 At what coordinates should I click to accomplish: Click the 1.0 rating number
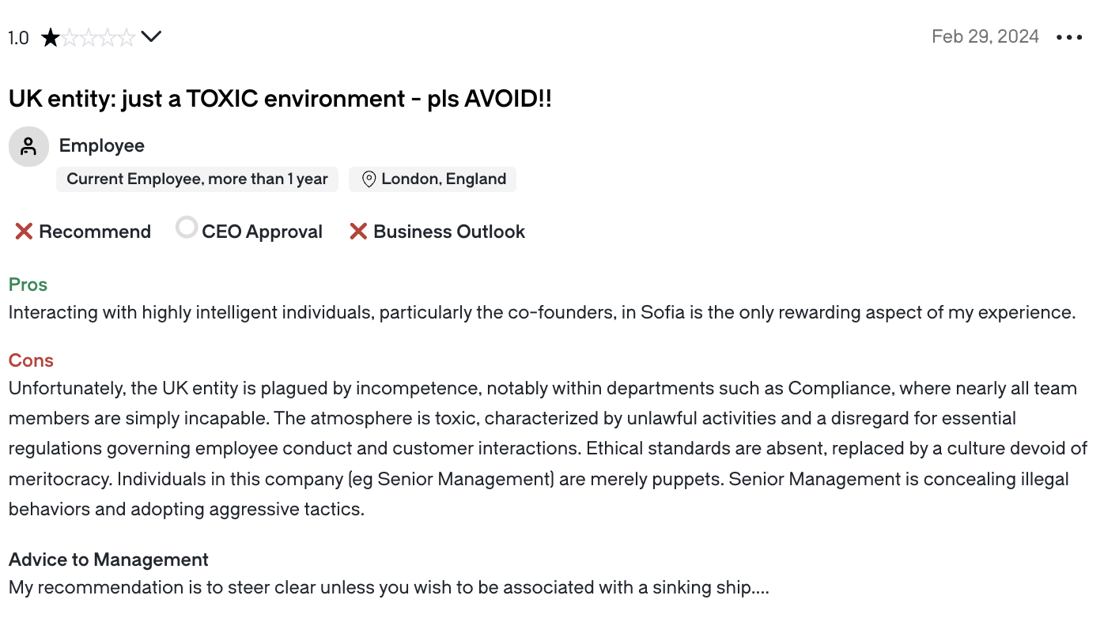[x=19, y=37]
